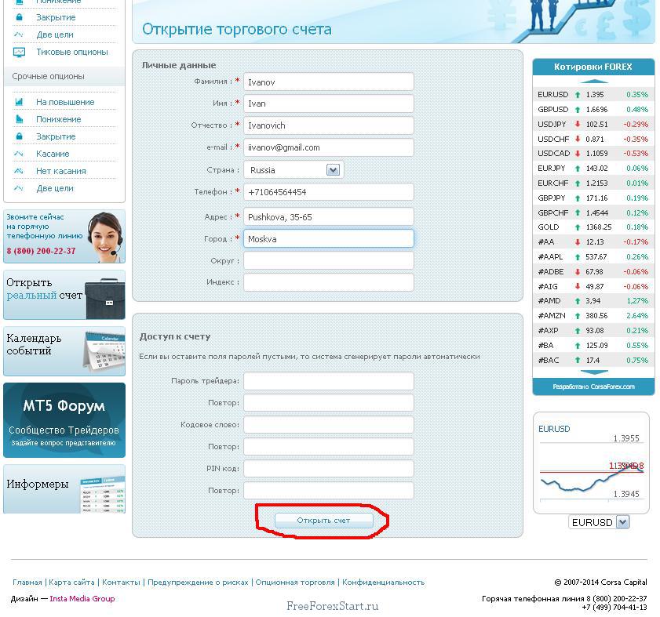Open the 'MT5 Форум' banner
This screenshot has height=617, width=660.
64,419
